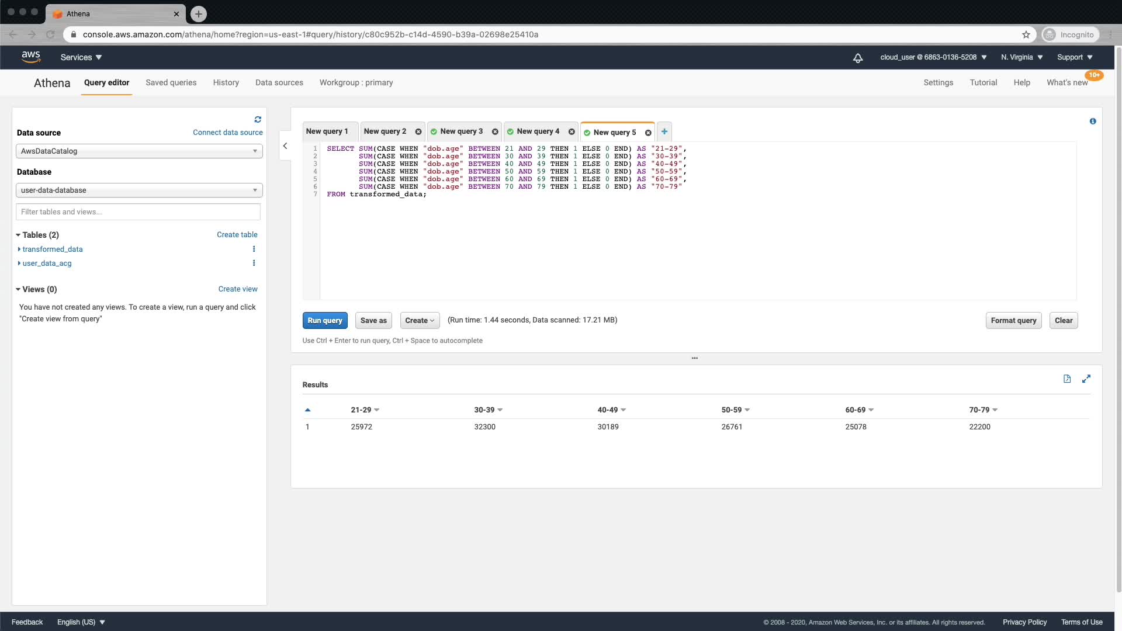Add a new query tab
Image resolution: width=1122 pixels, height=631 pixels.
coord(664,131)
